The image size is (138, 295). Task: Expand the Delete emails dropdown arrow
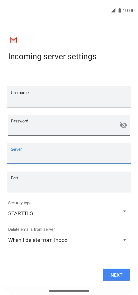tap(124, 240)
